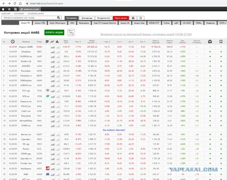This screenshot has width=227, height=180.
Task: Switch to Фундаментал tab
Action: coord(104,18)
